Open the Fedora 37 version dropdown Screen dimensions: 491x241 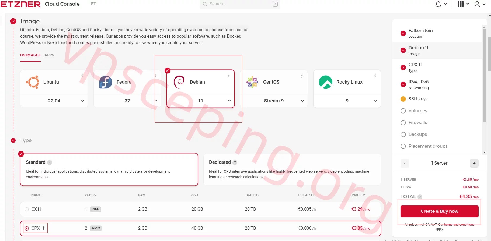127,101
